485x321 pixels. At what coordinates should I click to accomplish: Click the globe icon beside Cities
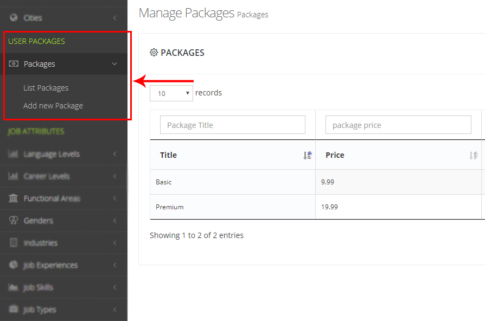point(14,18)
